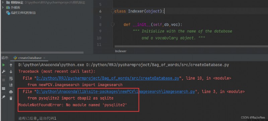The width and height of the screenshot is (268, 121).
Task: Pin the Run tab with pin icon
Action: (x=4, y=97)
